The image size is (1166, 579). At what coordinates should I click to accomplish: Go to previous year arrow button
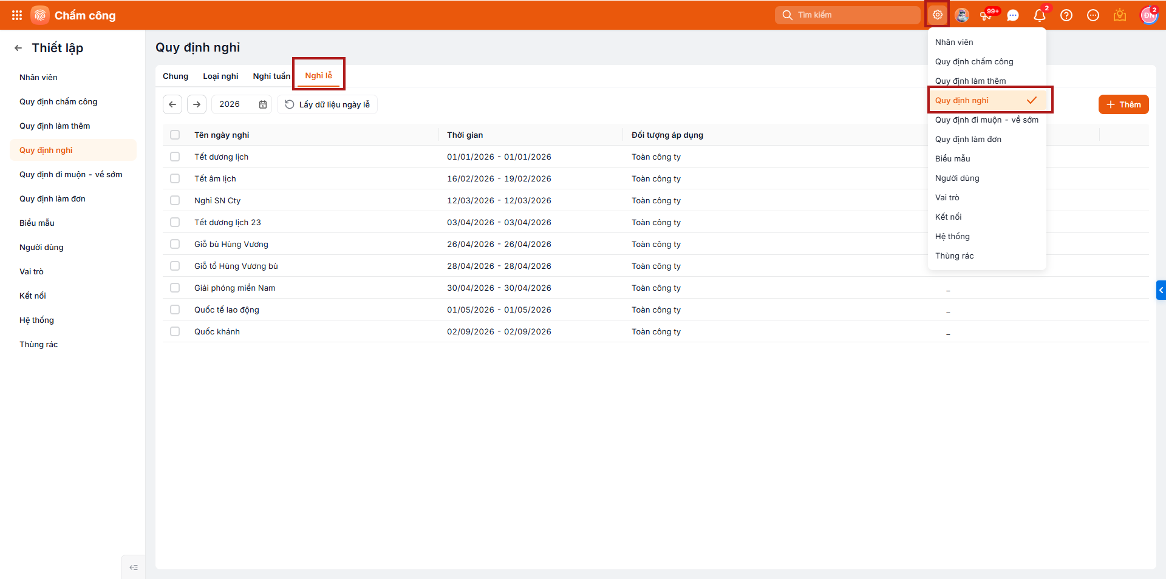pos(172,104)
